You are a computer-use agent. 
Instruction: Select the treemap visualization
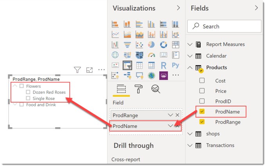click(175, 45)
